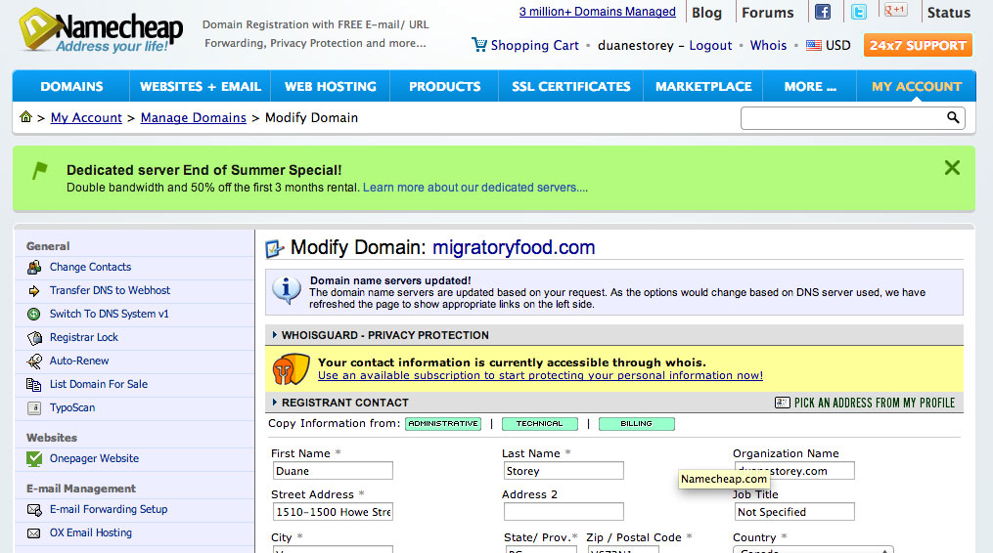Click the Job Title field
The image size is (993, 553).
[x=794, y=512]
